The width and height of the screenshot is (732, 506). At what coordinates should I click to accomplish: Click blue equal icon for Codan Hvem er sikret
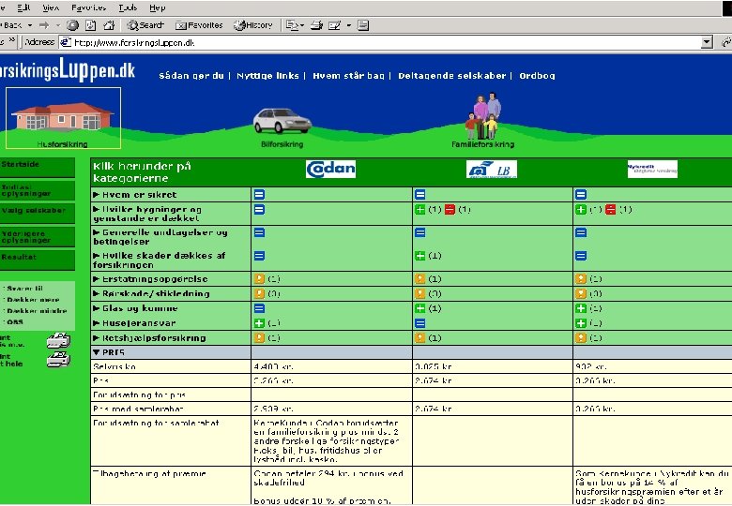(260, 195)
